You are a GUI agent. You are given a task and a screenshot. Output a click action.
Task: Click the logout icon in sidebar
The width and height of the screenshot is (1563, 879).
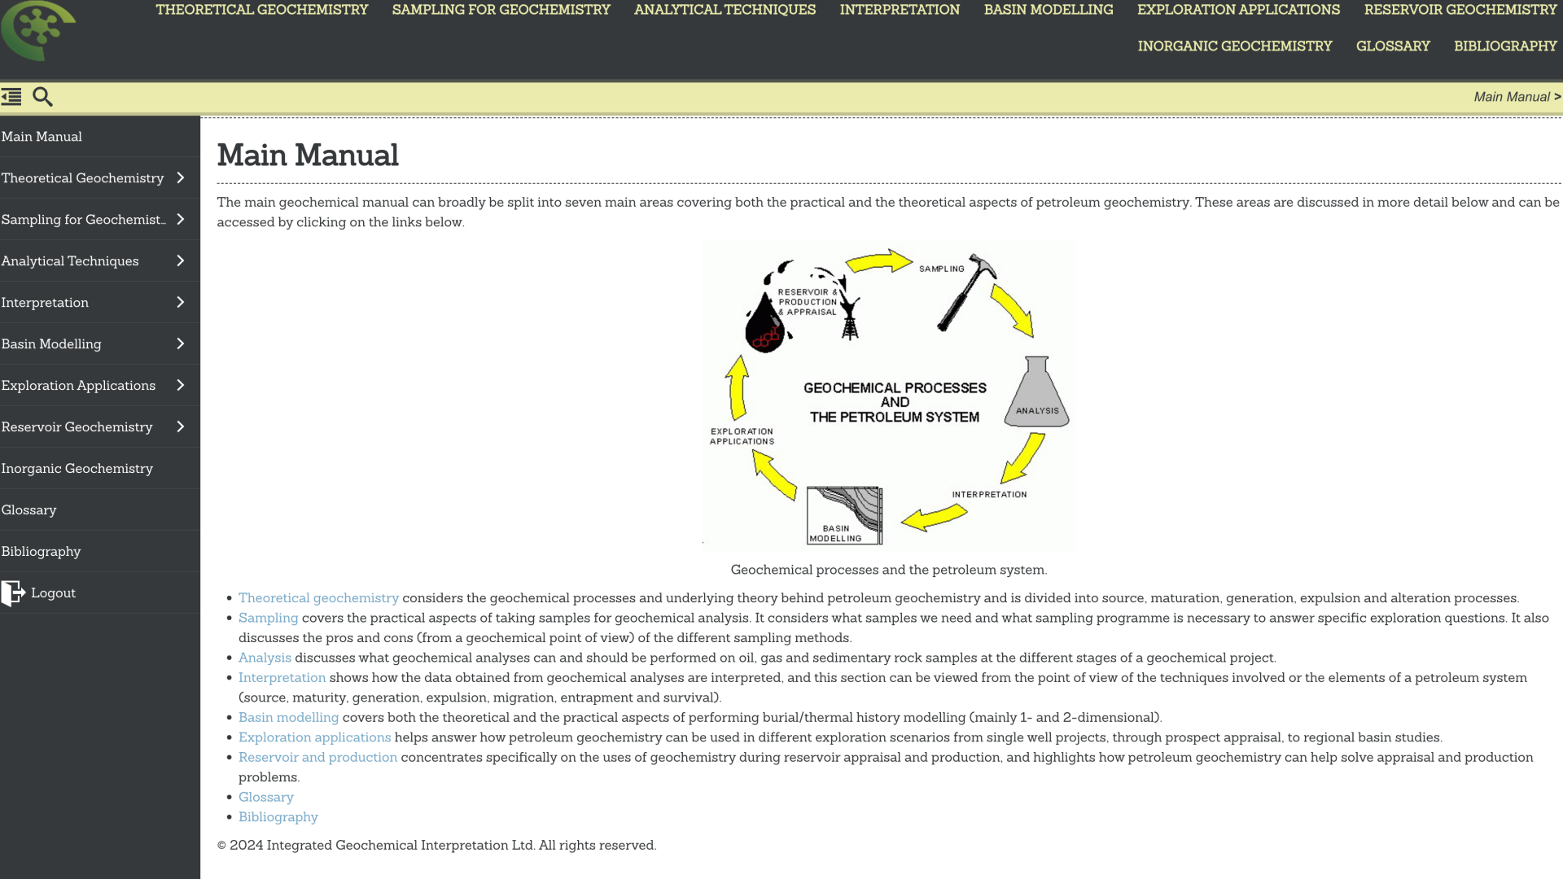point(13,593)
